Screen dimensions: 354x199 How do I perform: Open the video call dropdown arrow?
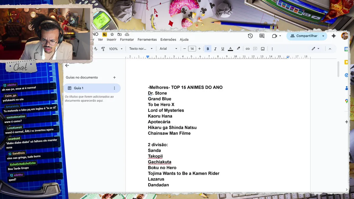280,36
